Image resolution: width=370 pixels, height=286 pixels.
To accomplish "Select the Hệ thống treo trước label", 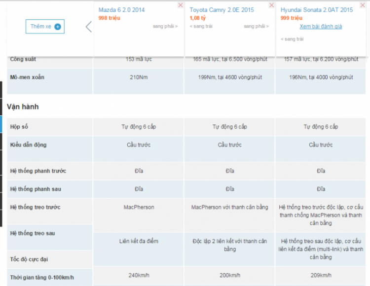I will 35,207.
